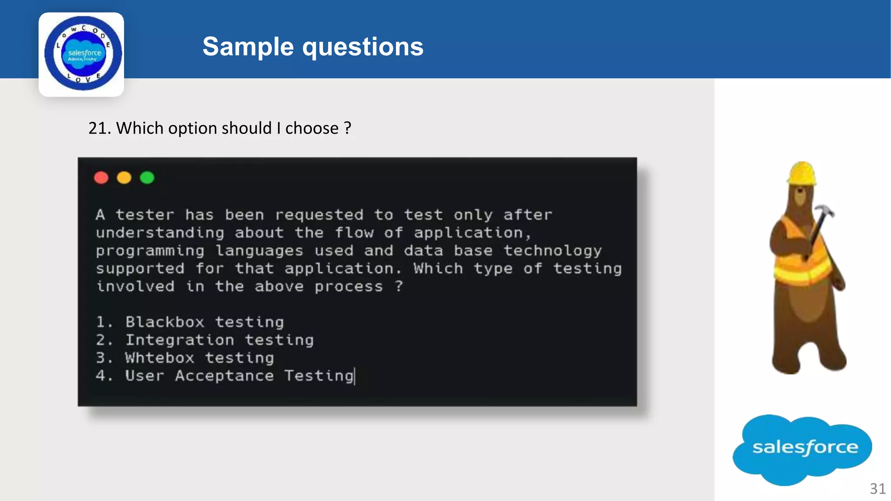Click the Salesforce cloud logo
The width and height of the screenshot is (891, 501).
pyautogui.click(x=803, y=448)
